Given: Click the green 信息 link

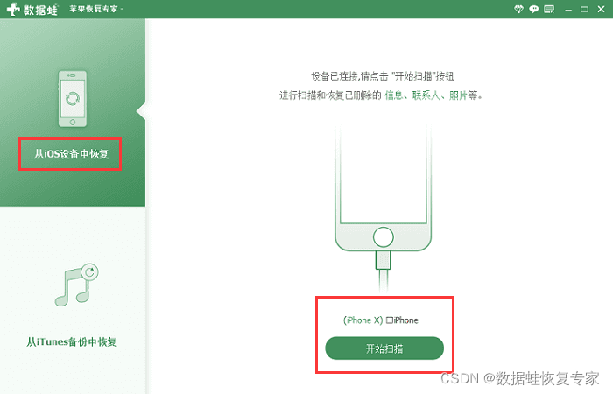Looking at the screenshot, I should tap(394, 95).
